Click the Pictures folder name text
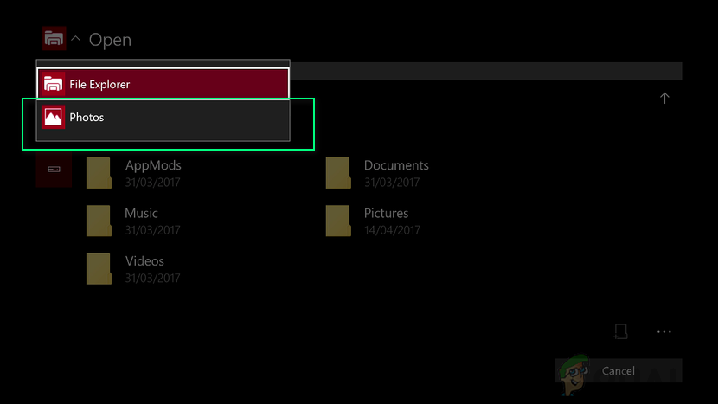The image size is (718, 404). coord(386,213)
